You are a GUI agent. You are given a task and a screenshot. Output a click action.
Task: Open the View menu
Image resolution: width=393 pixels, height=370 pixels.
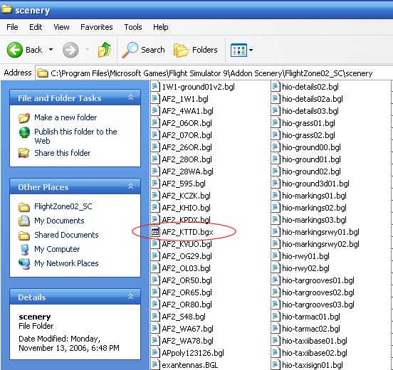coord(61,27)
